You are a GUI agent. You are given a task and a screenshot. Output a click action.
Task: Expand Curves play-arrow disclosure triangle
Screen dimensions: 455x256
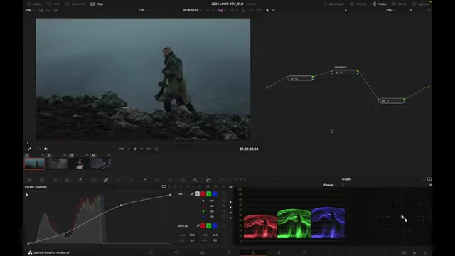(27, 195)
